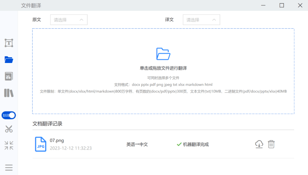Open the text translation tool in sidebar
308x175 pixels.
tap(9, 43)
